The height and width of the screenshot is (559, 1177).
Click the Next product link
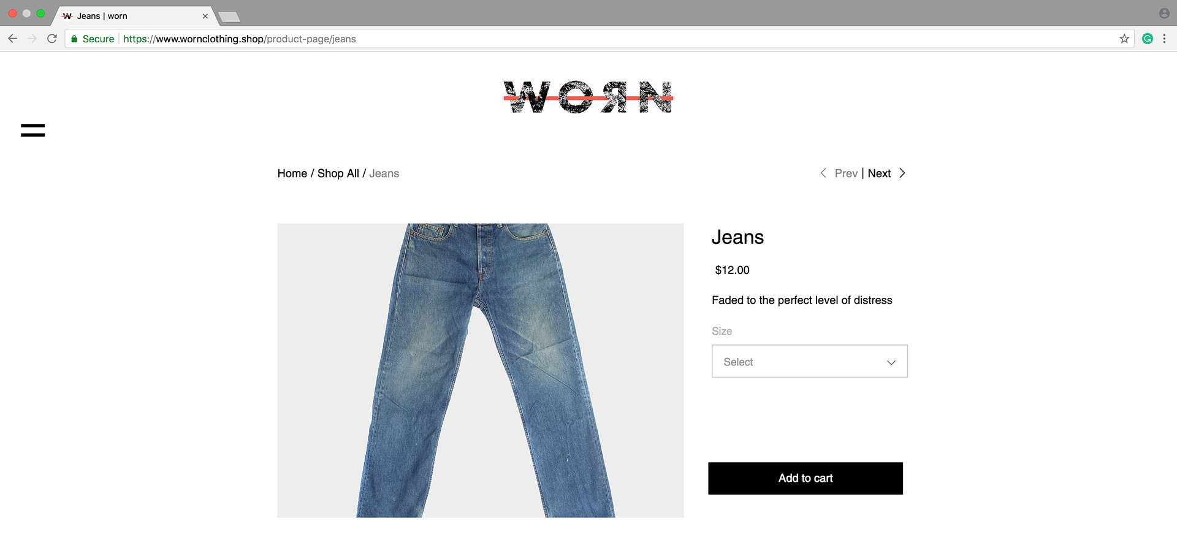click(x=879, y=173)
